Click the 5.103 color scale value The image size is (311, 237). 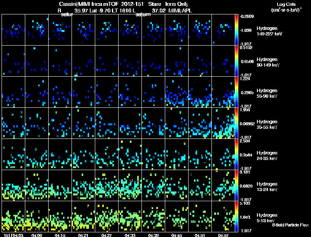[245, 203]
